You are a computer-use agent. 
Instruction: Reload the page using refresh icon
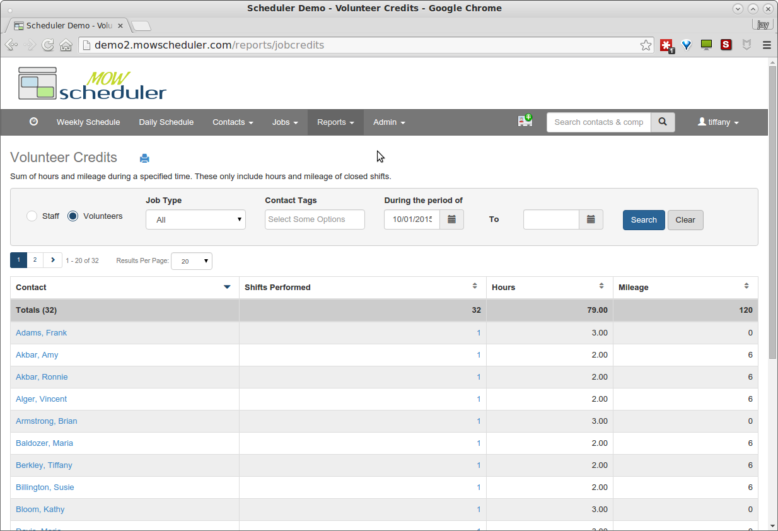pyautogui.click(x=48, y=45)
